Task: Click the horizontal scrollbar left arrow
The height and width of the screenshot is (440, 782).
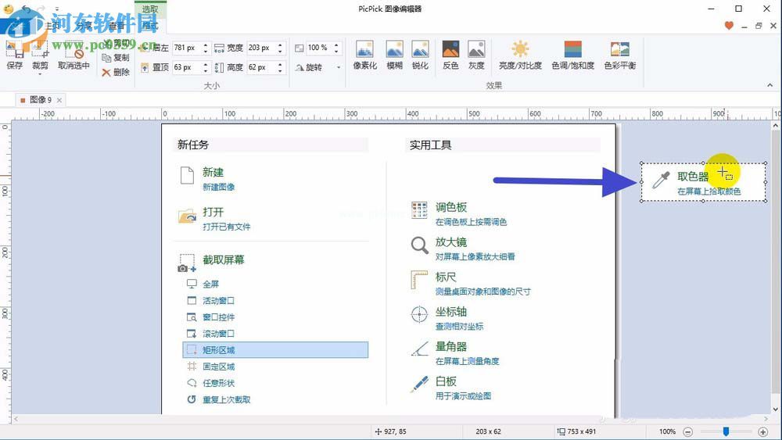Action: (x=16, y=419)
